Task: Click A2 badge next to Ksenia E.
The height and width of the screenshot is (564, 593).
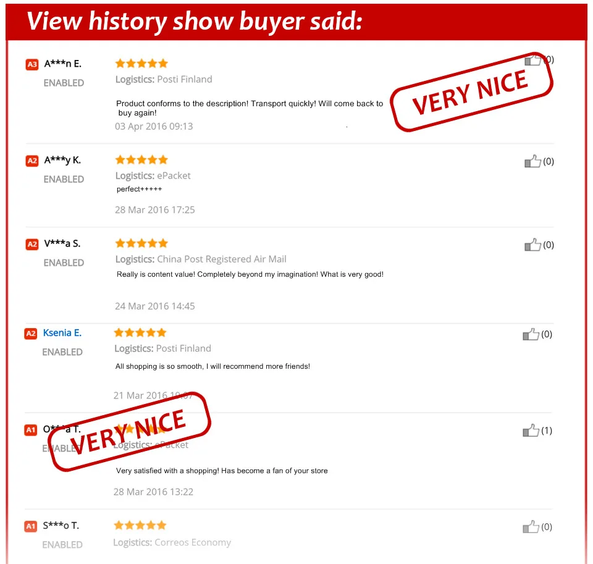Action: [x=31, y=334]
